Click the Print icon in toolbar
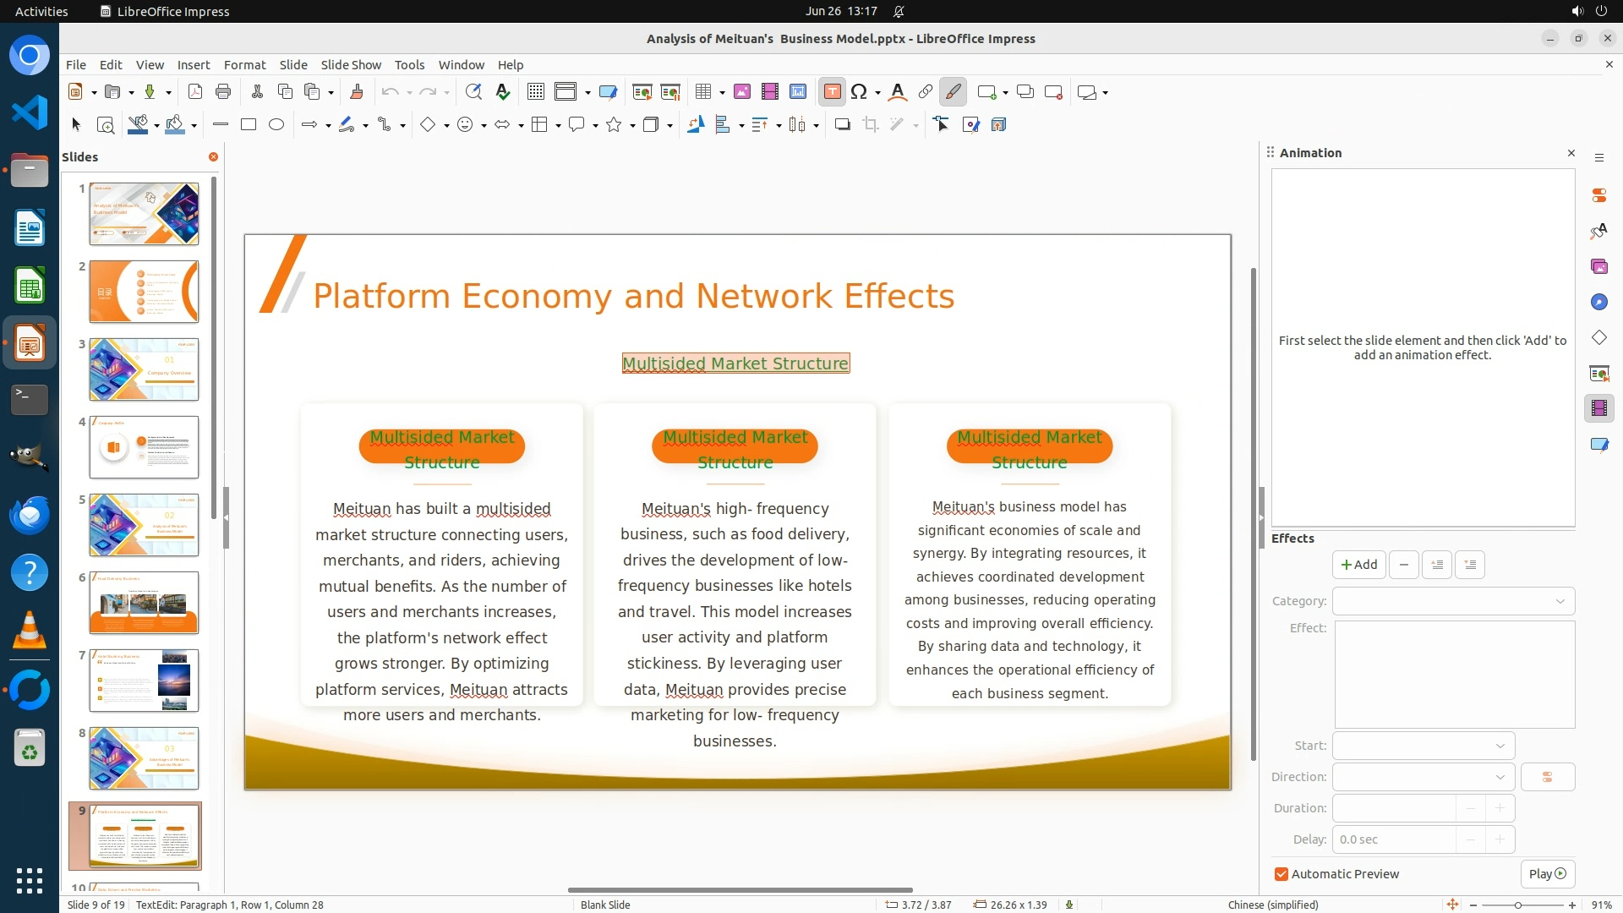The width and height of the screenshot is (1623, 913). pyautogui.click(x=223, y=92)
